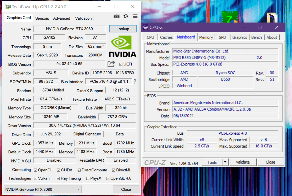Click the GPU Name field
Screen dimensions: 292x196
69,29
